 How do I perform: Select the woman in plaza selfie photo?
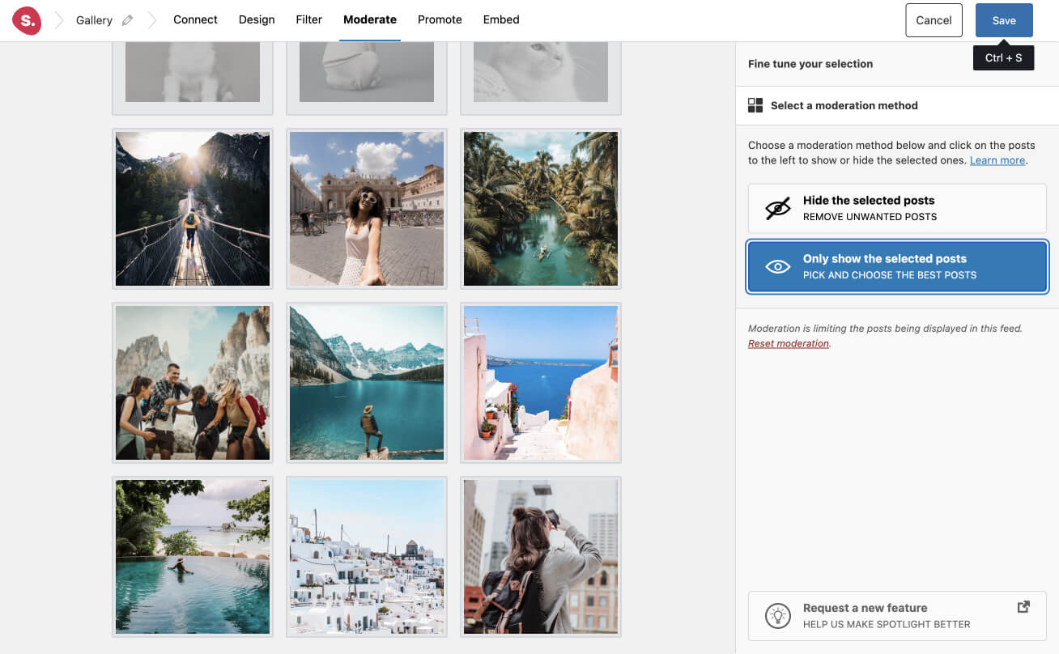pos(367,209)
